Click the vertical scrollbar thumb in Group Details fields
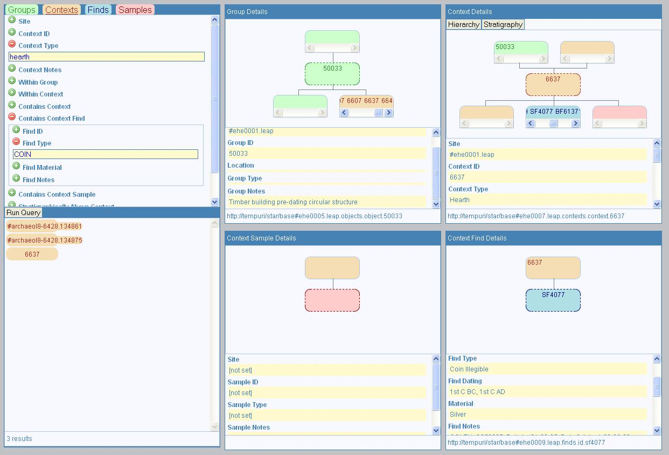Viewport: 669px width, 455px height. click(x=436, y=173)
